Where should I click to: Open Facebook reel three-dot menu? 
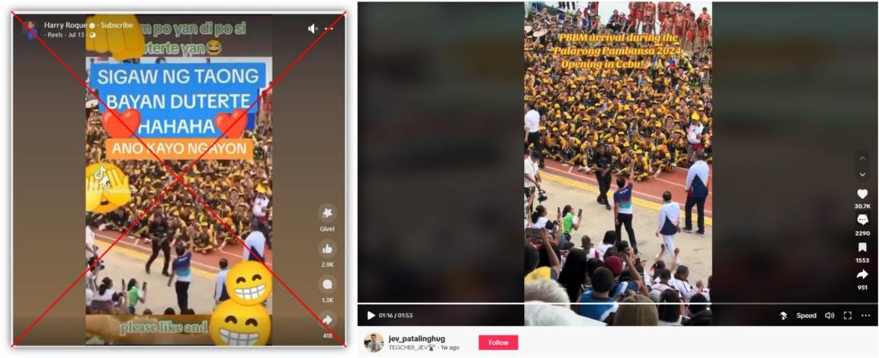click(x=329, y=29)
